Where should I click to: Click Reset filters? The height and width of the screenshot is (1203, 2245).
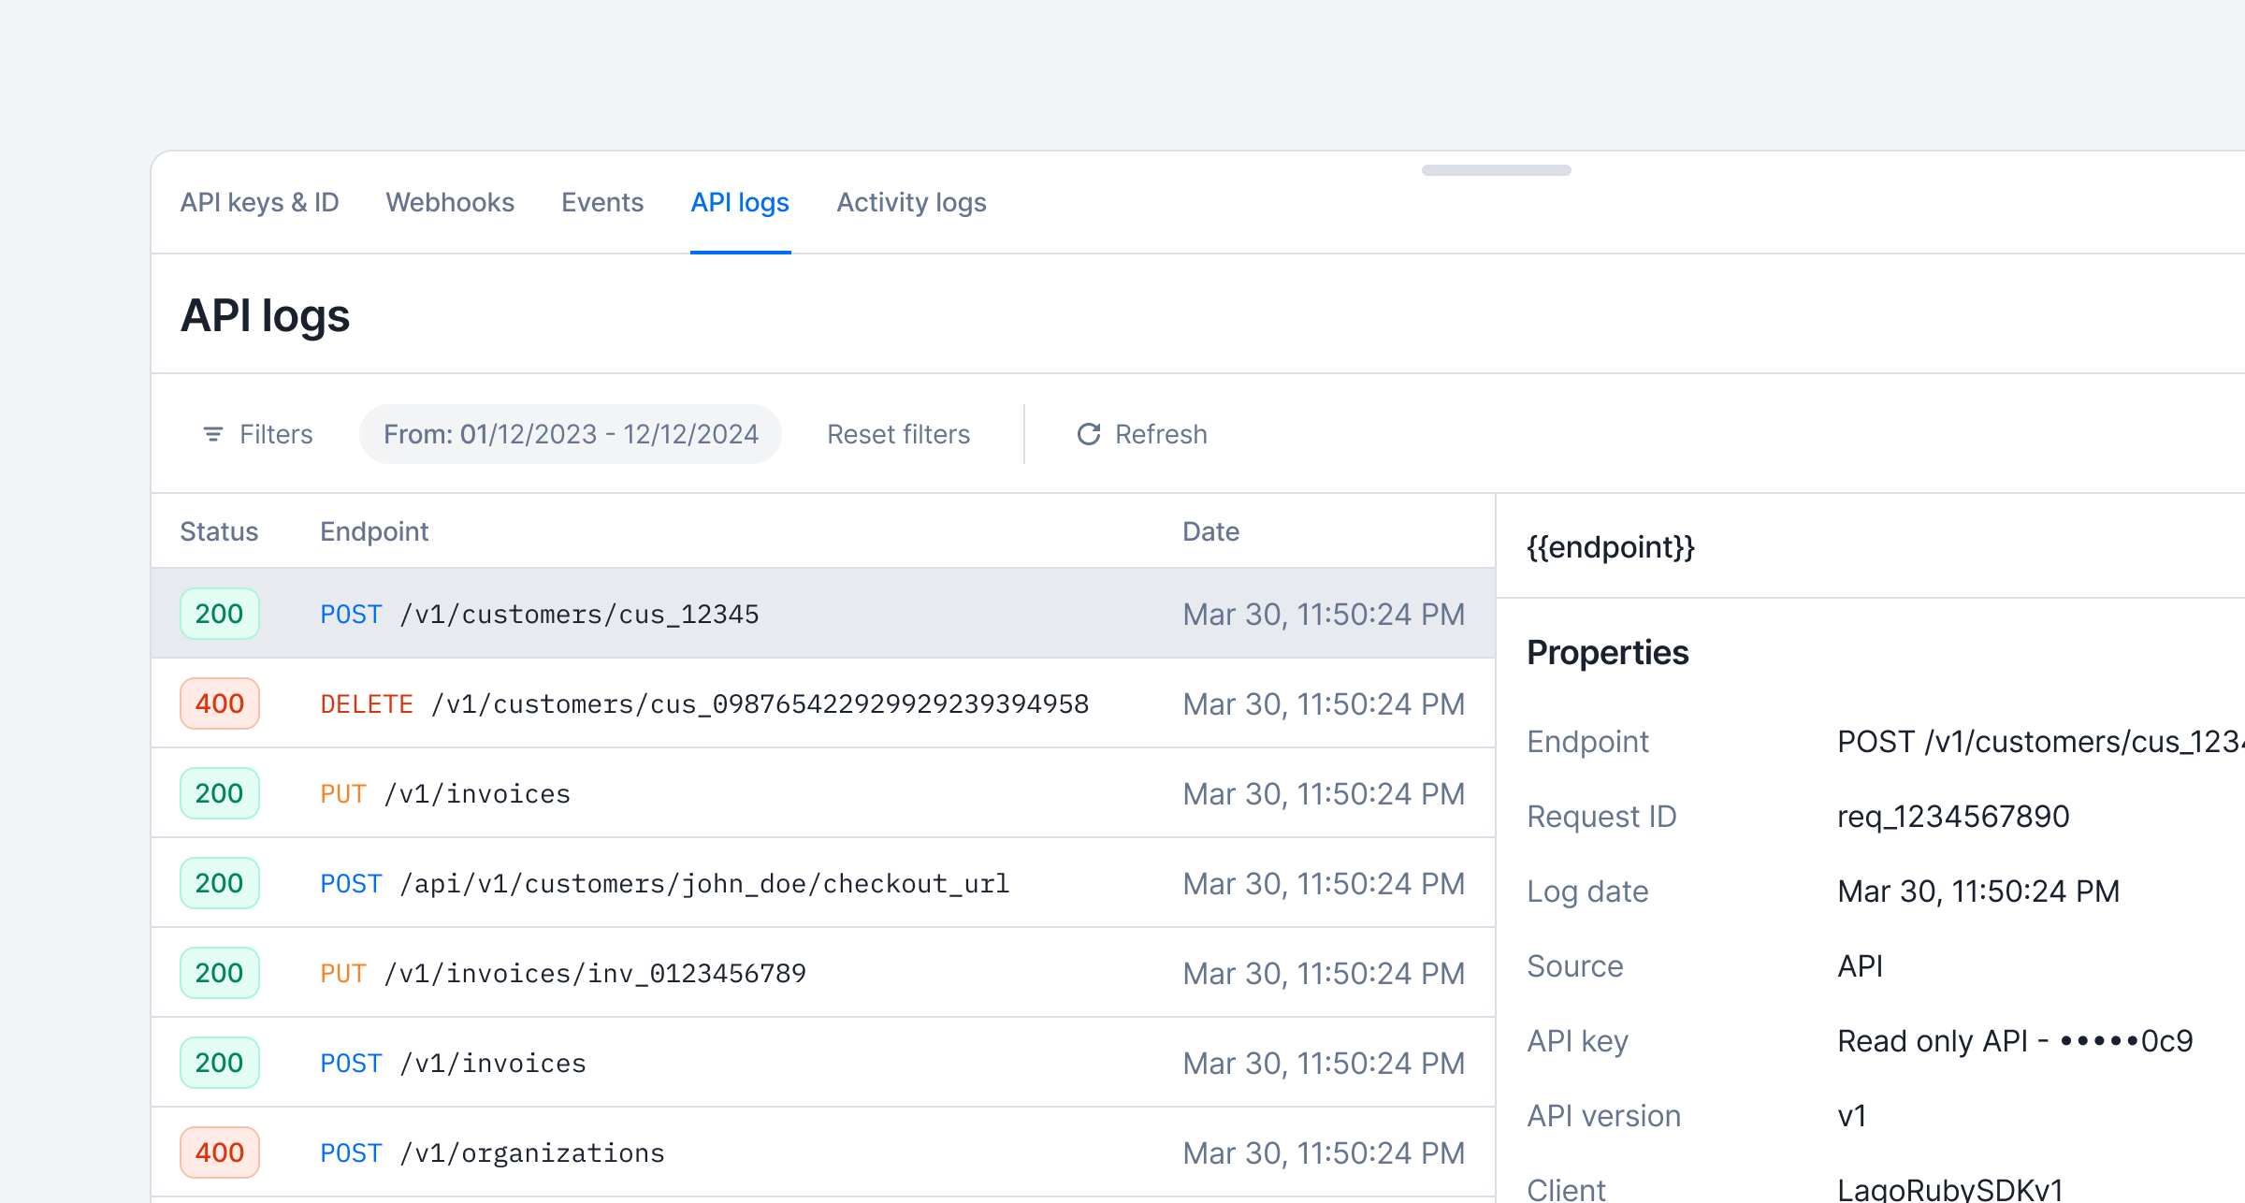[x=898, y=434]
